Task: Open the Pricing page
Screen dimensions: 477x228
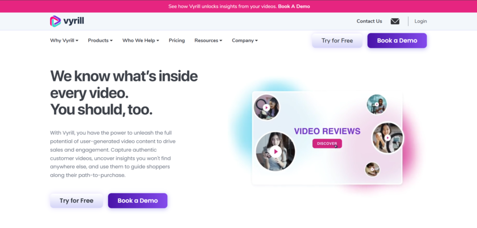Action: tap(177, 40)
